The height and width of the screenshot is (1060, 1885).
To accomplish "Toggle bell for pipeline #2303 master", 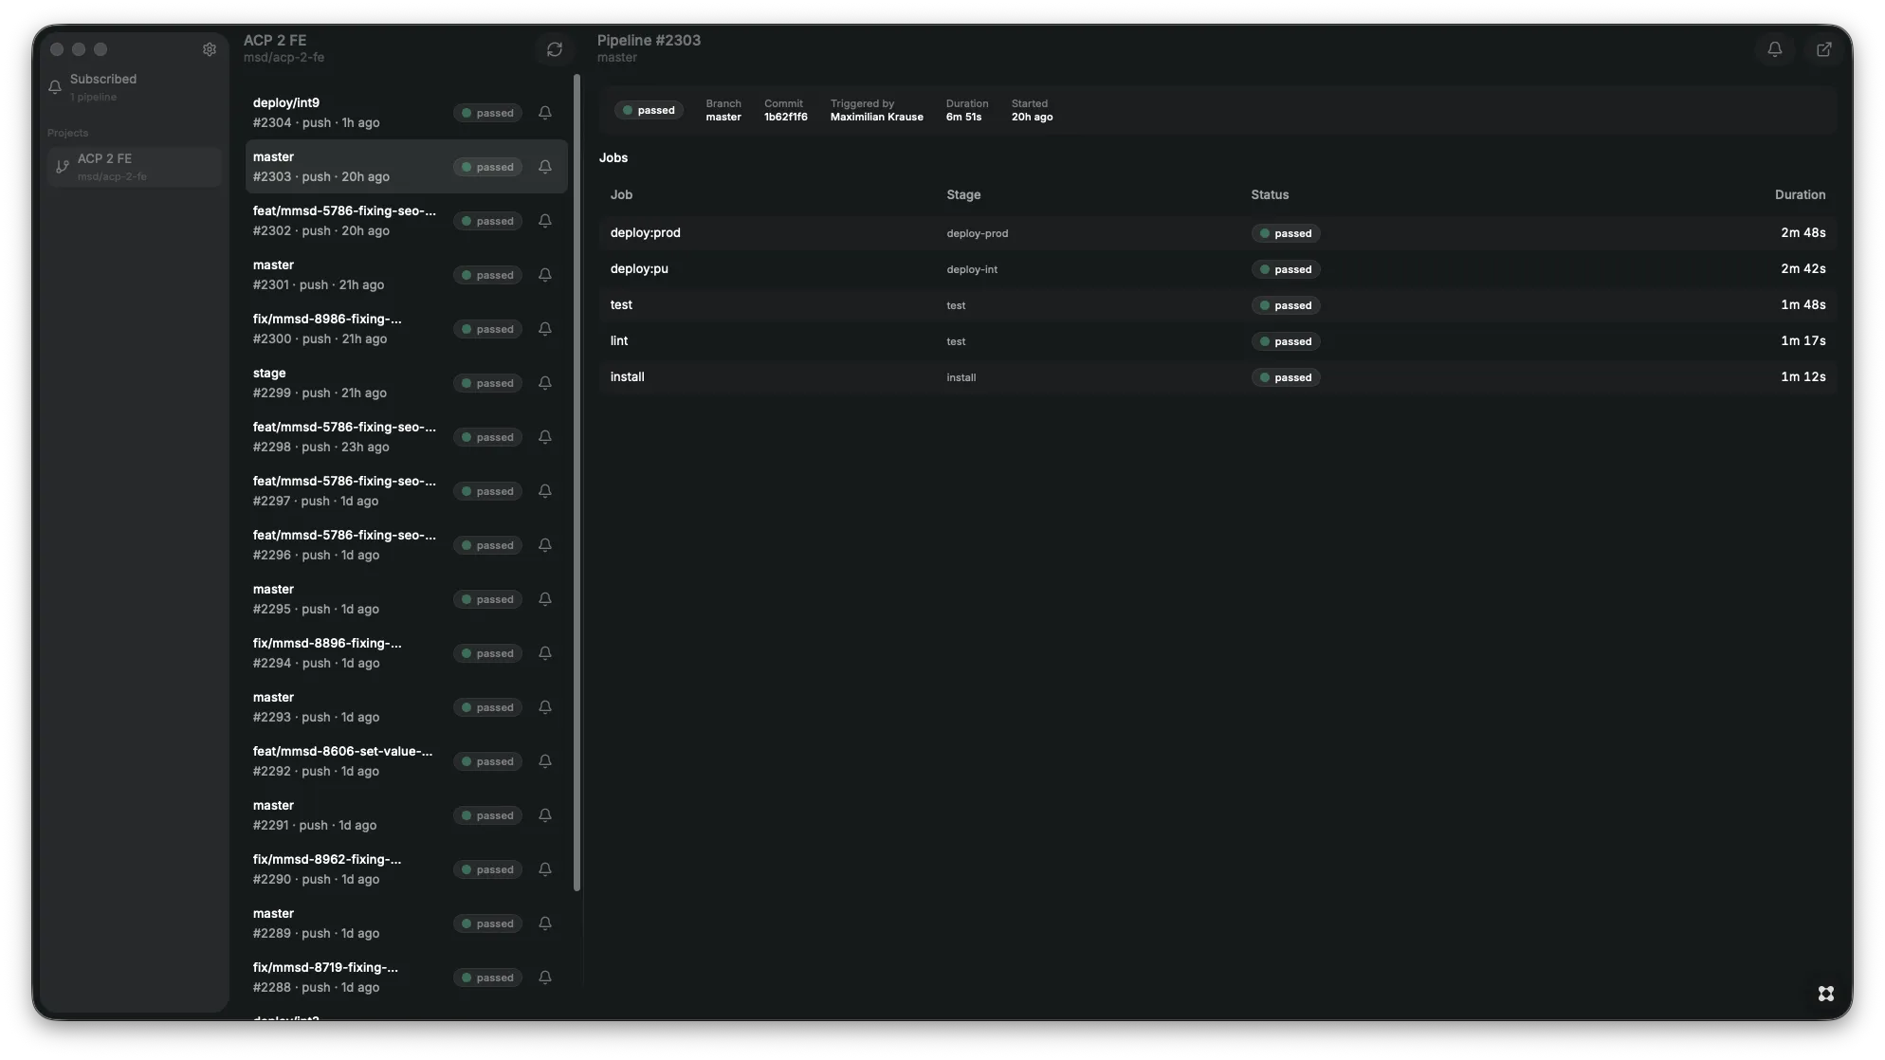I will (545, 167).
